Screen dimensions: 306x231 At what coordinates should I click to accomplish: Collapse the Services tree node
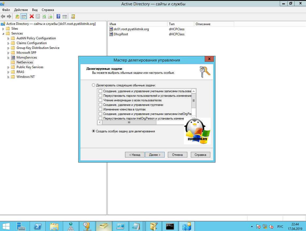pyautogui.click(x=3, y=33)
